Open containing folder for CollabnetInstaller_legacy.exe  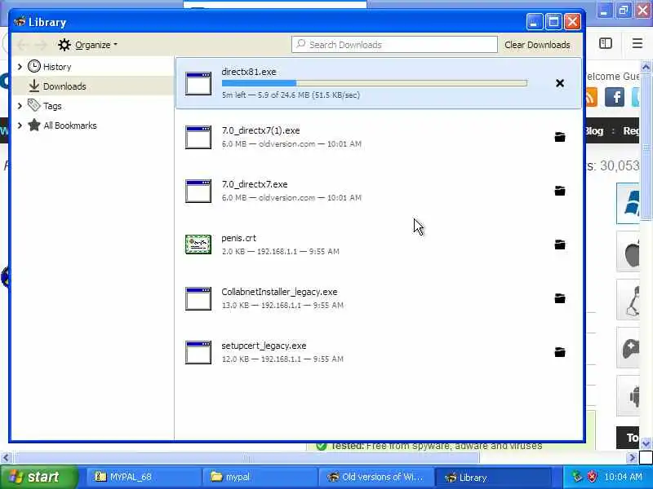(560, 297)
